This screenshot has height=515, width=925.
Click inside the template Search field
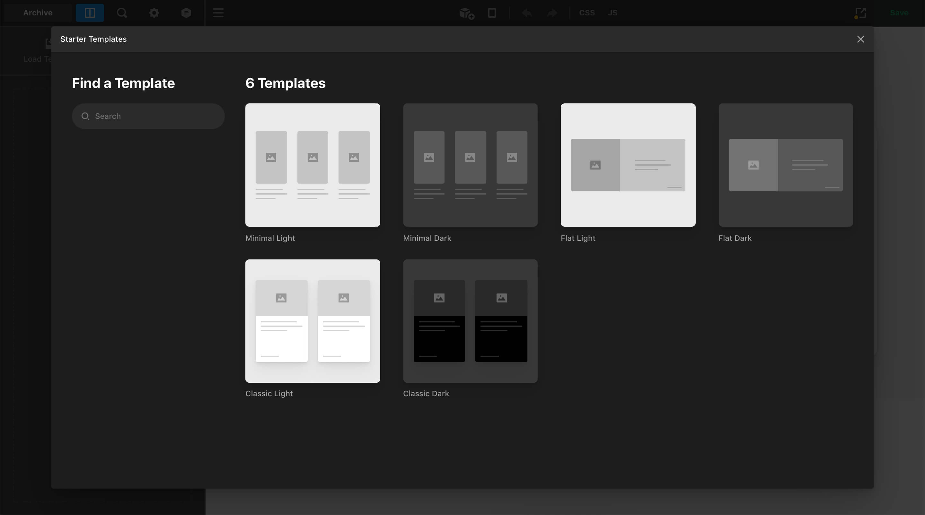pos(148,116)
